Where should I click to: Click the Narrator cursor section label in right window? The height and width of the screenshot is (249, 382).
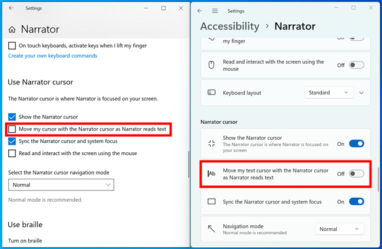pos(219,122)
